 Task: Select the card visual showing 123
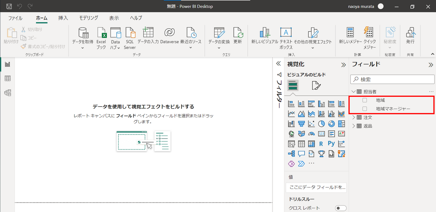(x=321, y=134)
